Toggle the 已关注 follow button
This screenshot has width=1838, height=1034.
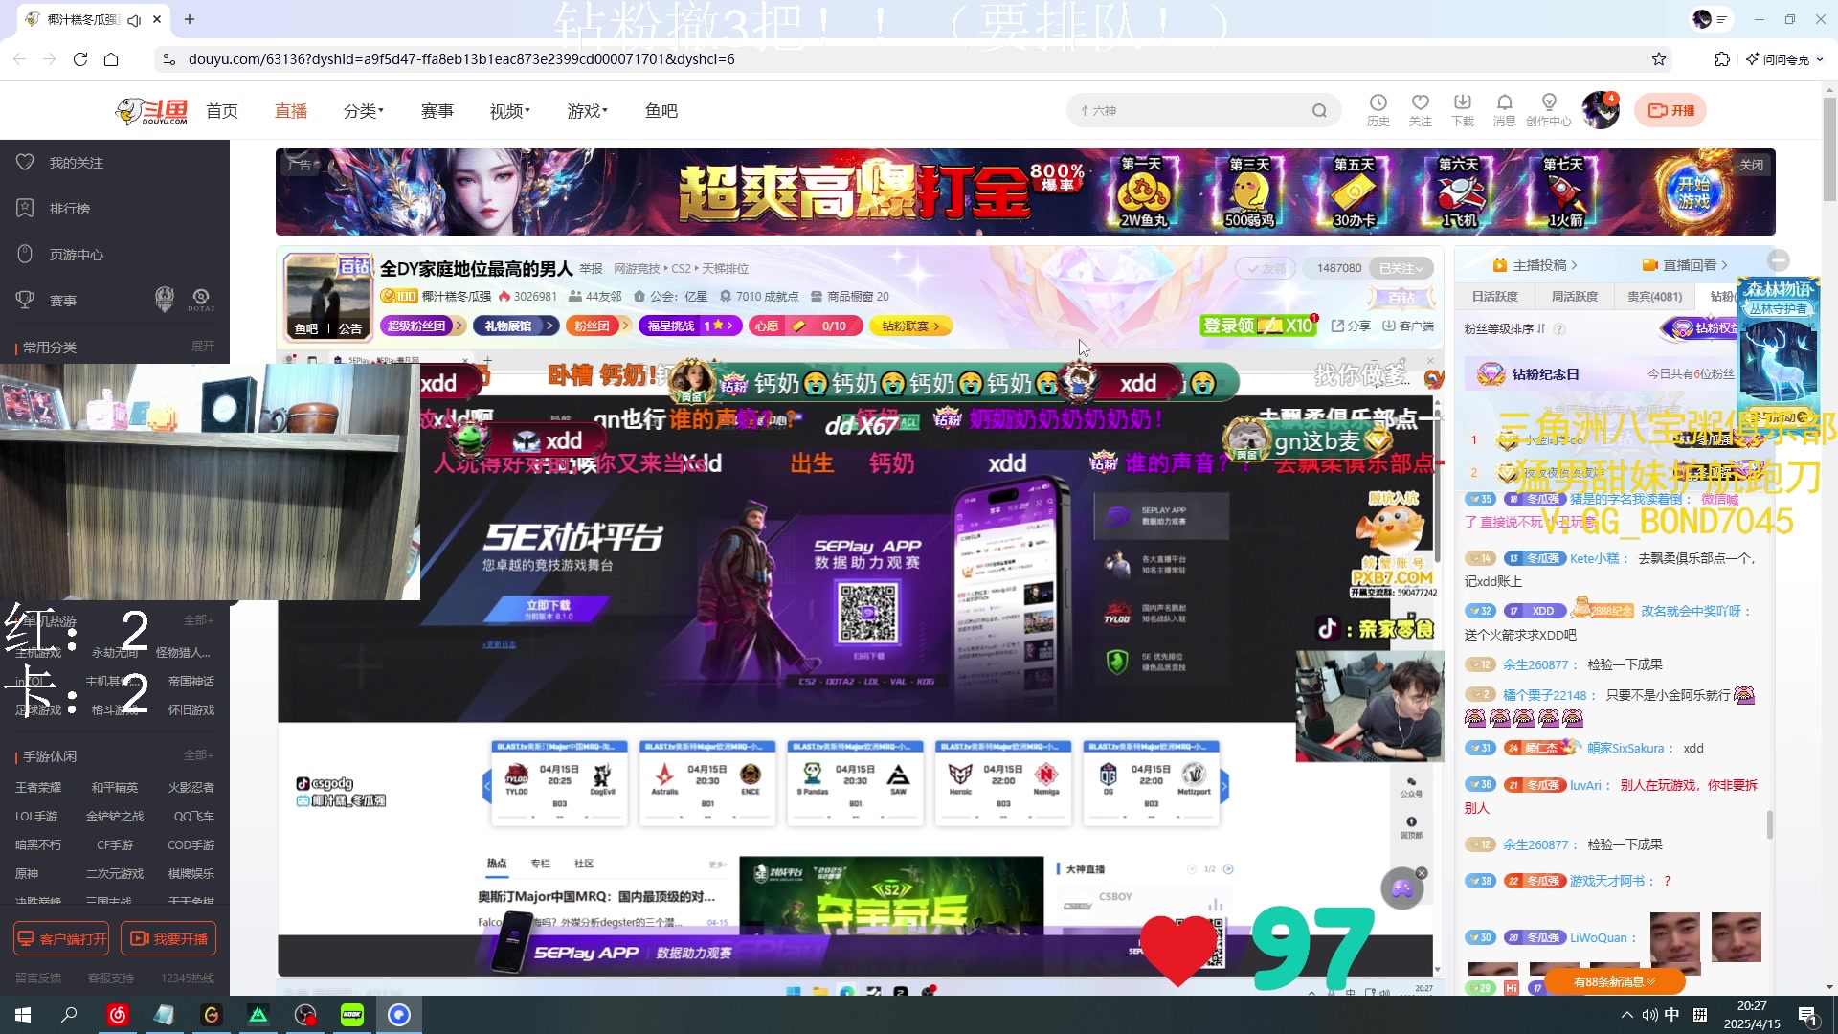pyautogui.click(x=1401, y=268)
